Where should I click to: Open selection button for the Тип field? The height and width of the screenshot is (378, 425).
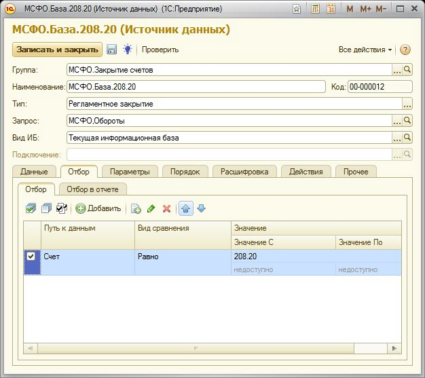(x=407, y=104)
